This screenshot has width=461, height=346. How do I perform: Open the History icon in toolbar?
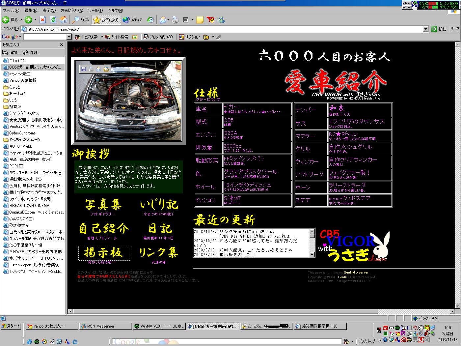[150, 20]
